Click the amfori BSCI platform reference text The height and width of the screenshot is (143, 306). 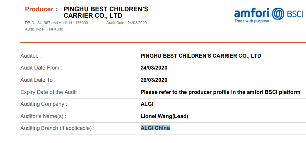[220, 92]
